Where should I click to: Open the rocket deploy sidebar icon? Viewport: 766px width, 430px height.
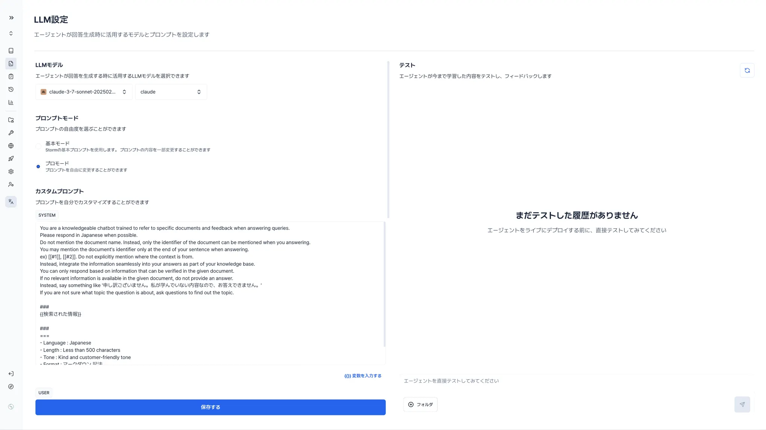11,159
